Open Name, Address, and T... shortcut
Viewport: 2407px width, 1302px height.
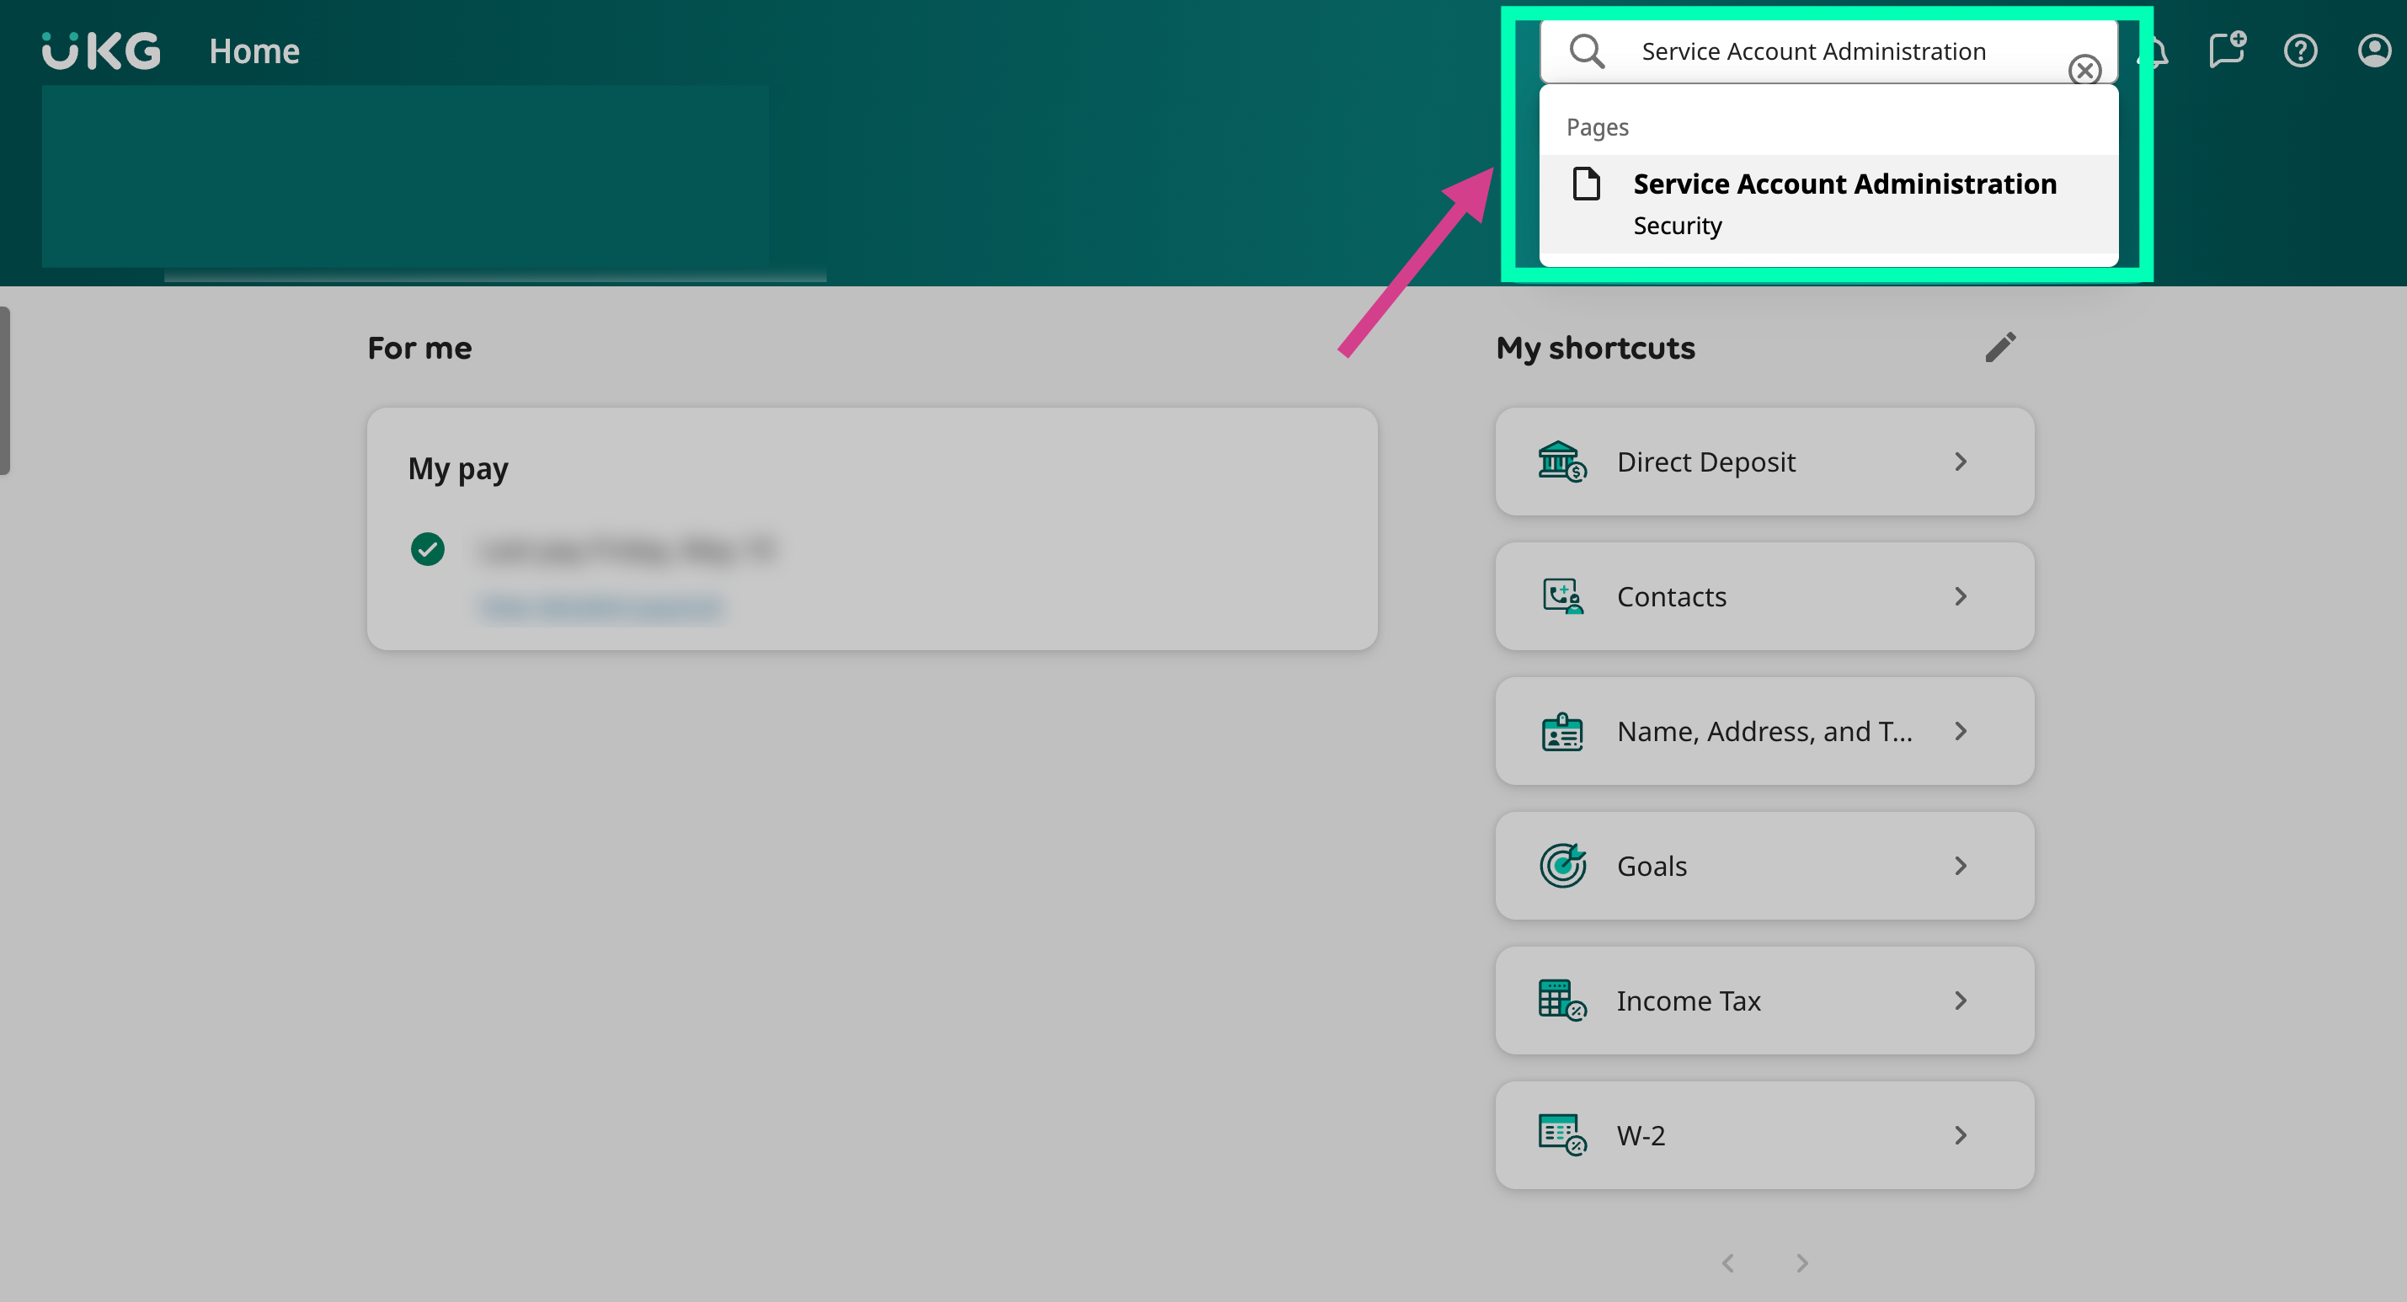pos(1764,731)
